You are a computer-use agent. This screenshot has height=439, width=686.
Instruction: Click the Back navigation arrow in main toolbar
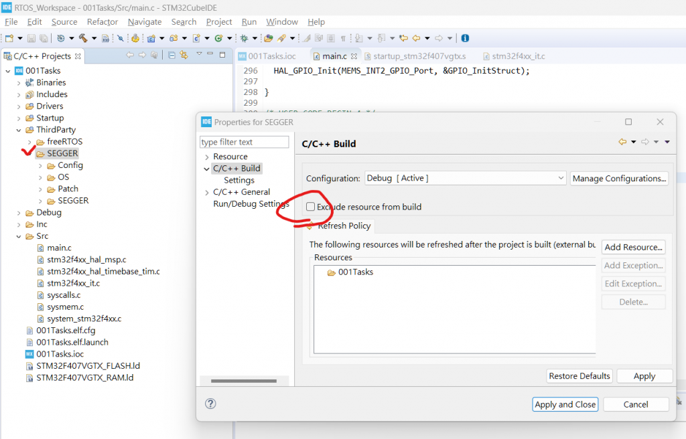click(416, 38)
